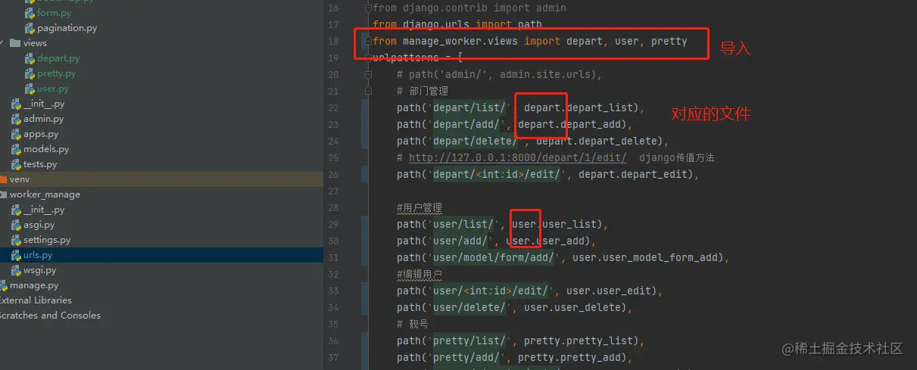Viewport: 917px width, 370px height.
Task: Click the models.py Python file icon
Action: 16,149
